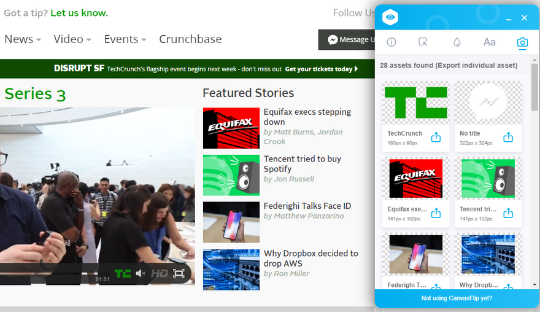
Task: Expand the Events dropdown menu
Action: click(125, 39)
